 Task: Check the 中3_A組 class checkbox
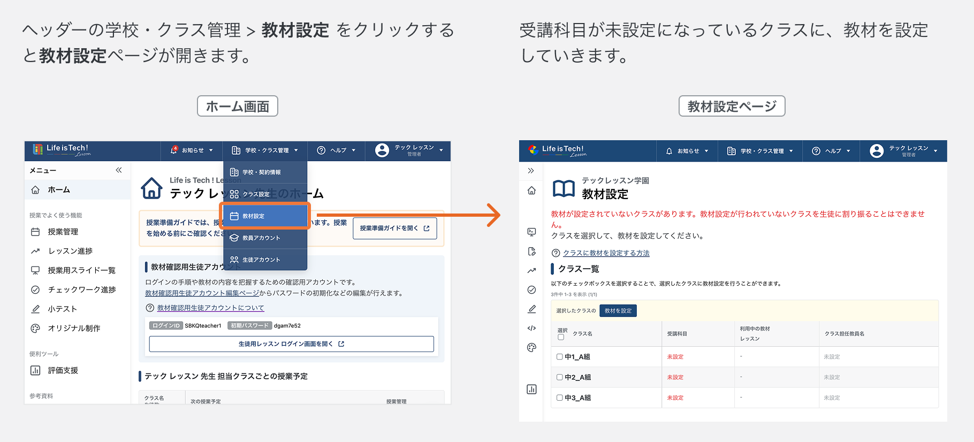[559, 398]
